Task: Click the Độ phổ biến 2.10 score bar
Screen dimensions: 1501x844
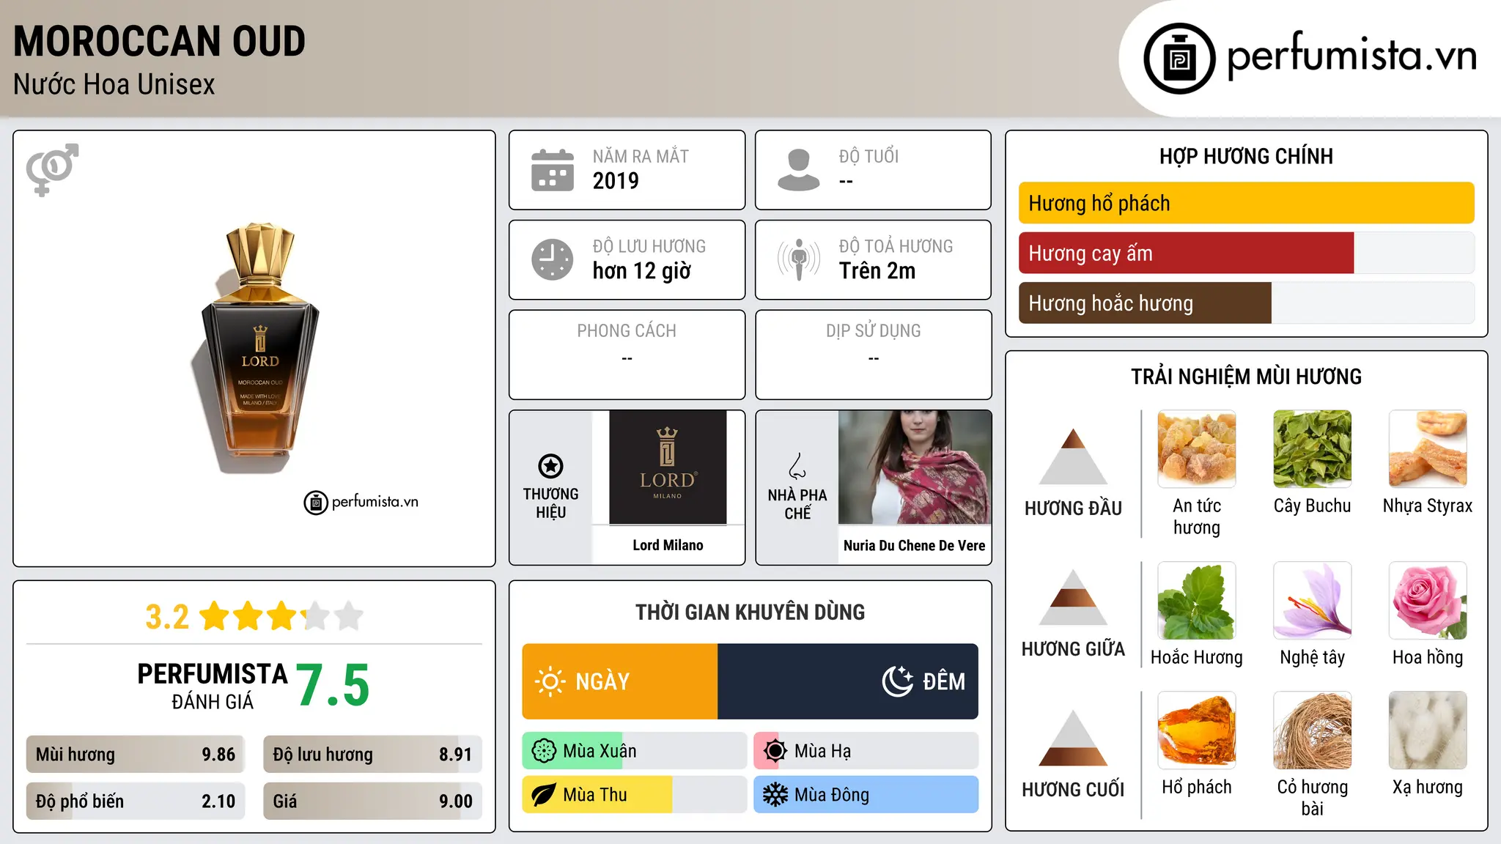Action: tap(136, 802)
